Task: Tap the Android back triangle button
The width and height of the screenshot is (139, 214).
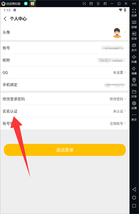Action: (134, 189)
